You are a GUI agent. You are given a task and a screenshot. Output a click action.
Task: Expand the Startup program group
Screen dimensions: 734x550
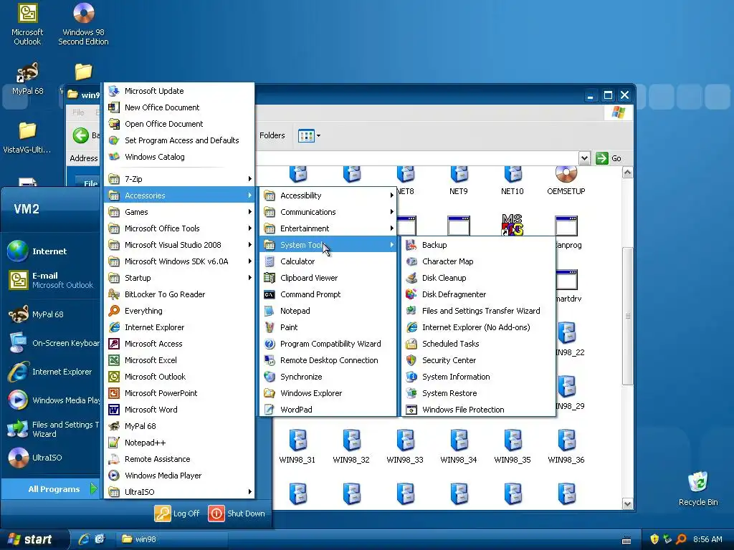(179, 278)
